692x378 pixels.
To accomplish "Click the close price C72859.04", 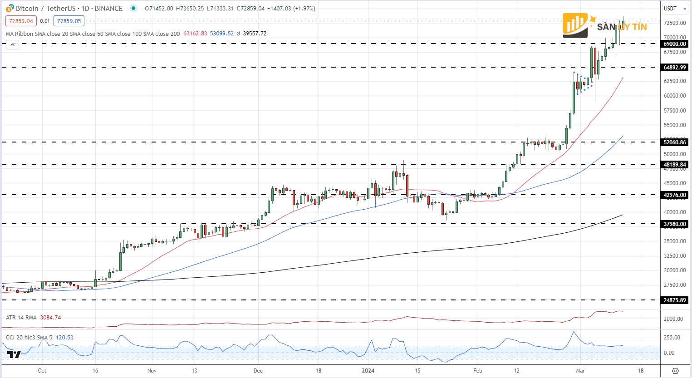I will [250, 9].
